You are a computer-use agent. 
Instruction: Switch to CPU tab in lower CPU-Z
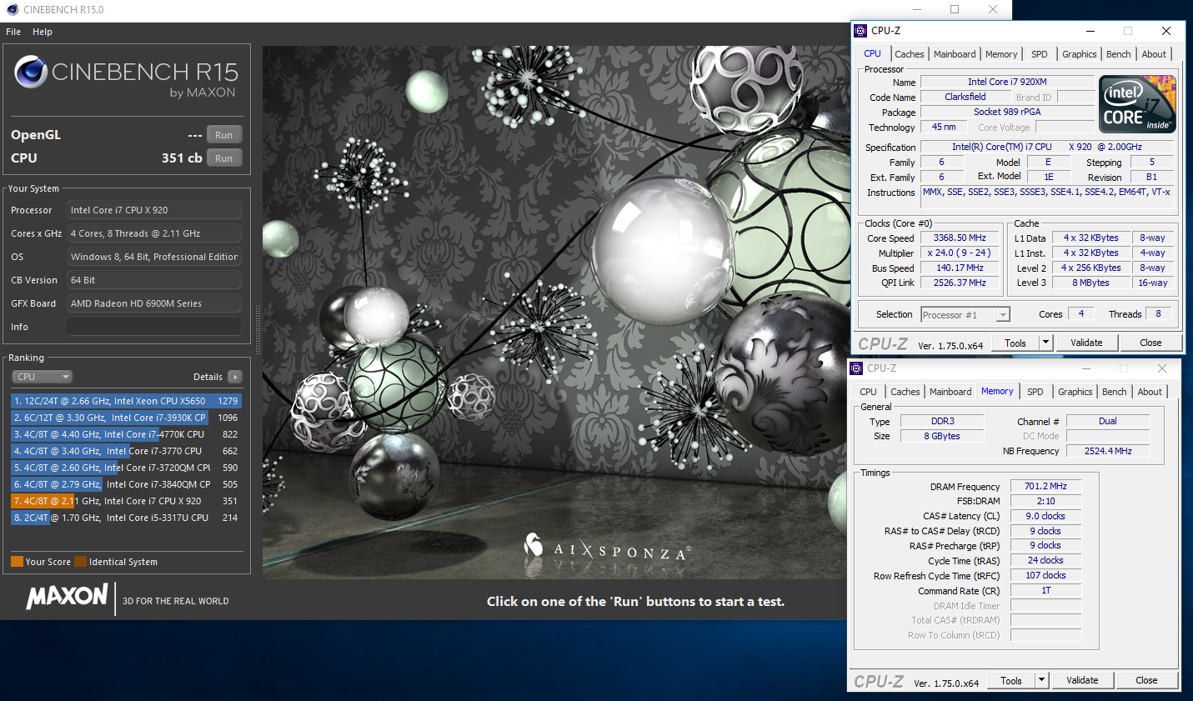869,392
